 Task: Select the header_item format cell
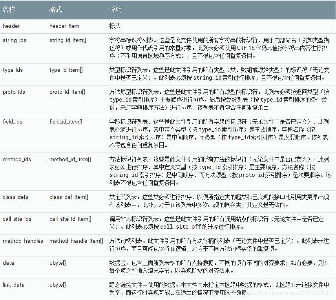[x=64, y=26]
